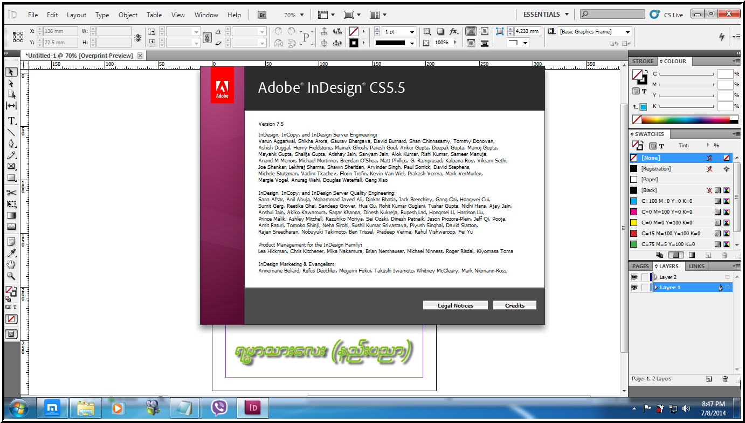Click the search field in app bar

click(x=612, y=15)
